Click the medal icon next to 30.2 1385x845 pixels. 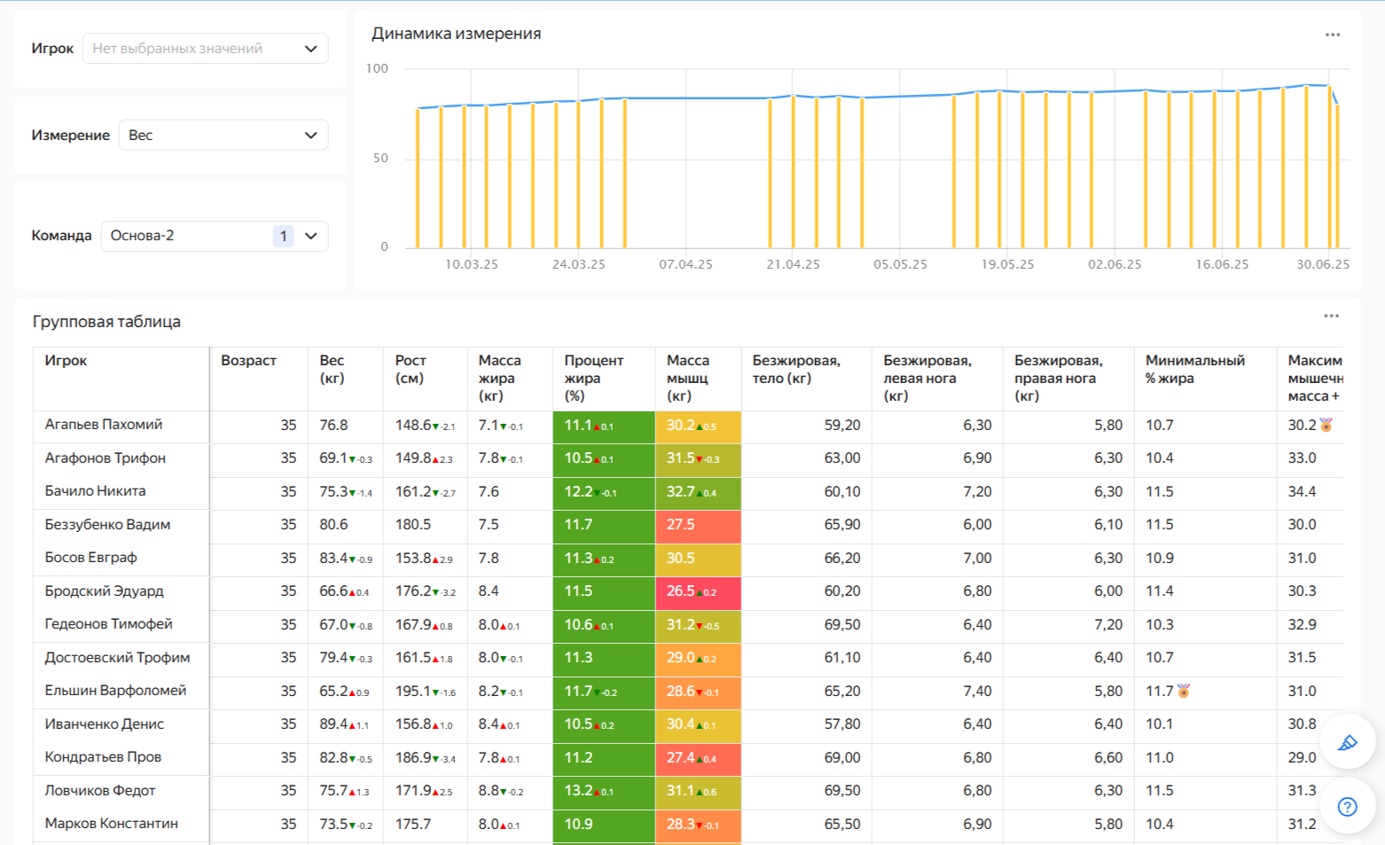tap(1326, 425)
